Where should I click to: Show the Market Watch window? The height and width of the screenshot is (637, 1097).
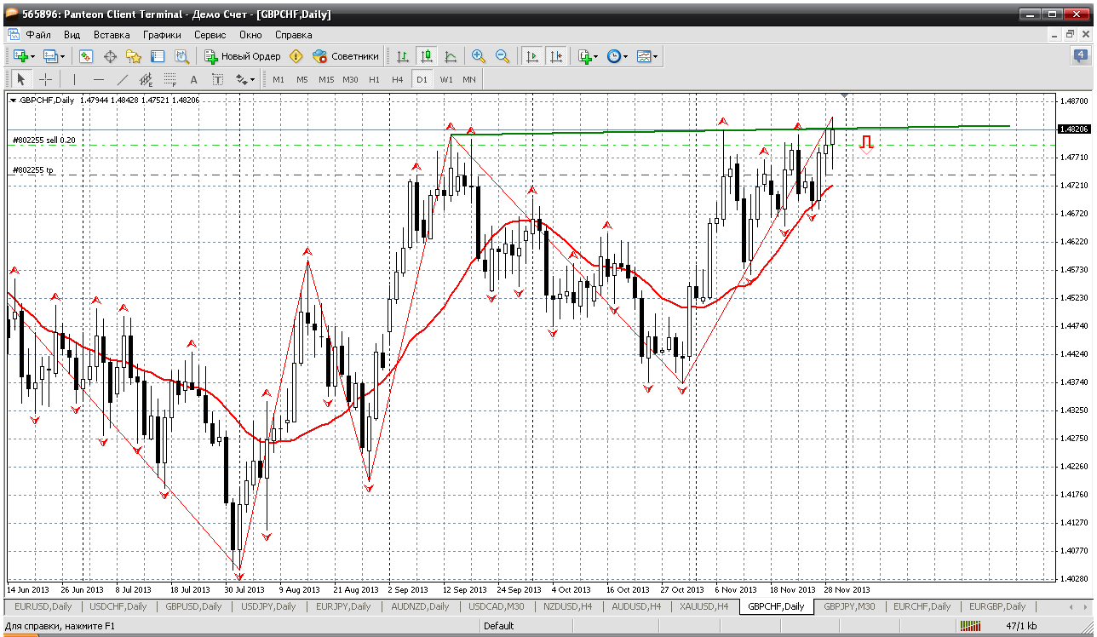pos(86,56)
